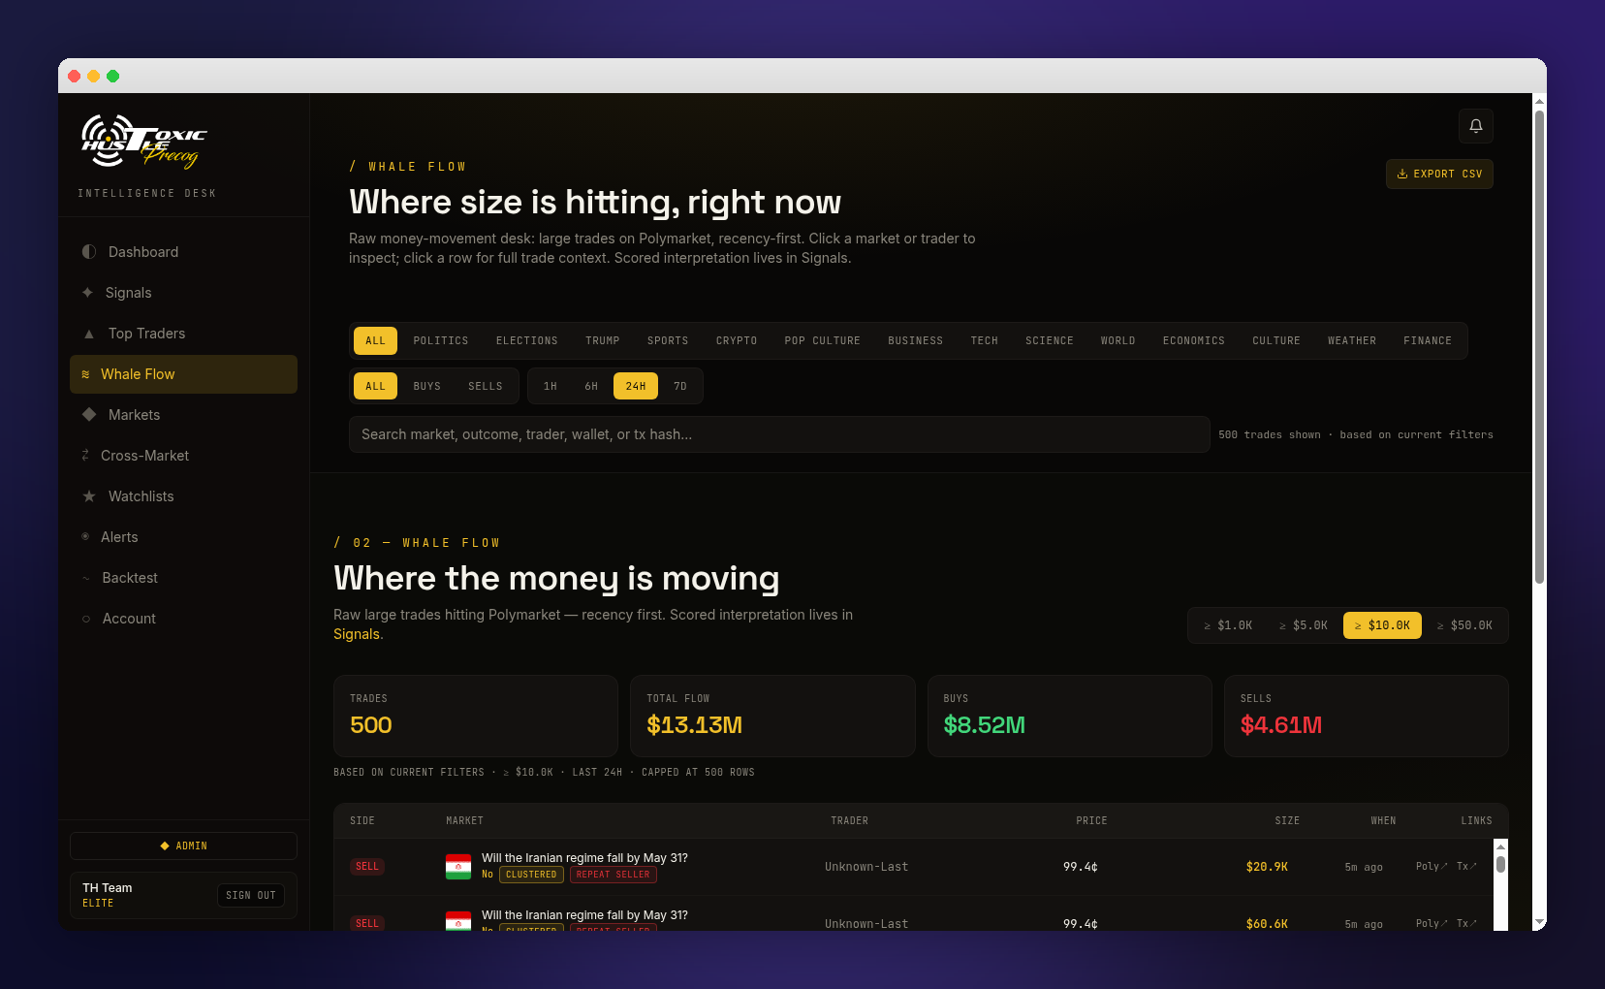The width and height of the screenshot is (1605, 989).
Task: Click the Markets diamond icon
Action: tap(89, 415)
